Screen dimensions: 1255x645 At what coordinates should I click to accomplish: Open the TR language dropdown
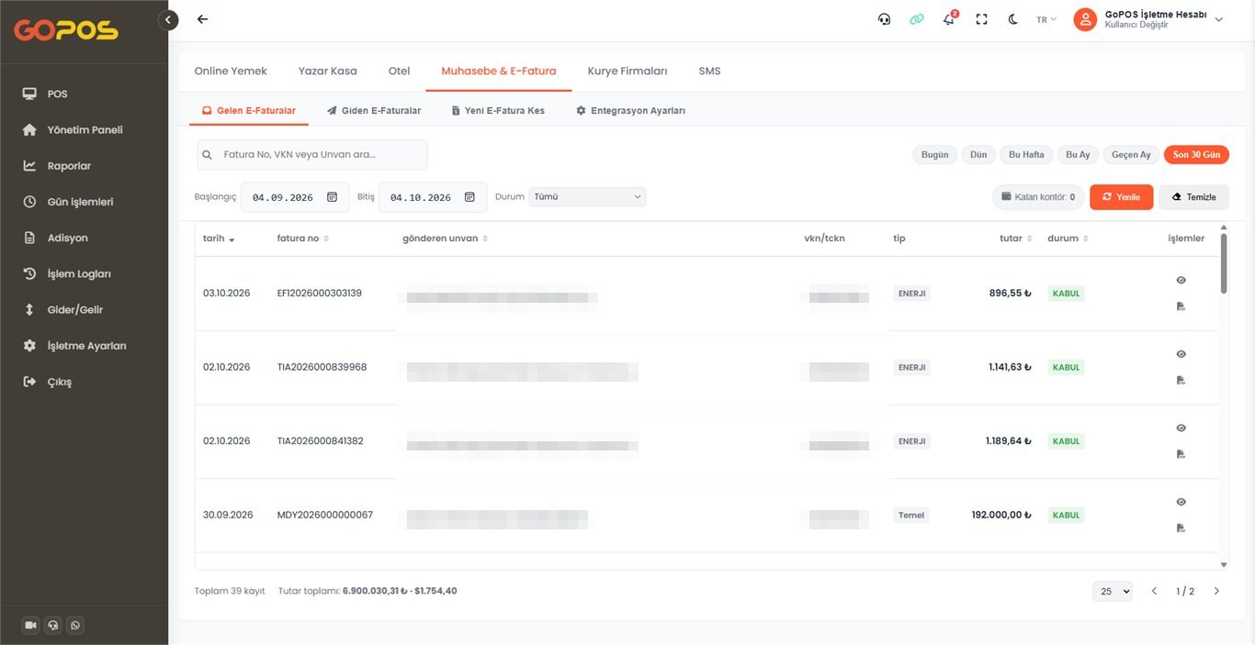[x=1046, y=19]
